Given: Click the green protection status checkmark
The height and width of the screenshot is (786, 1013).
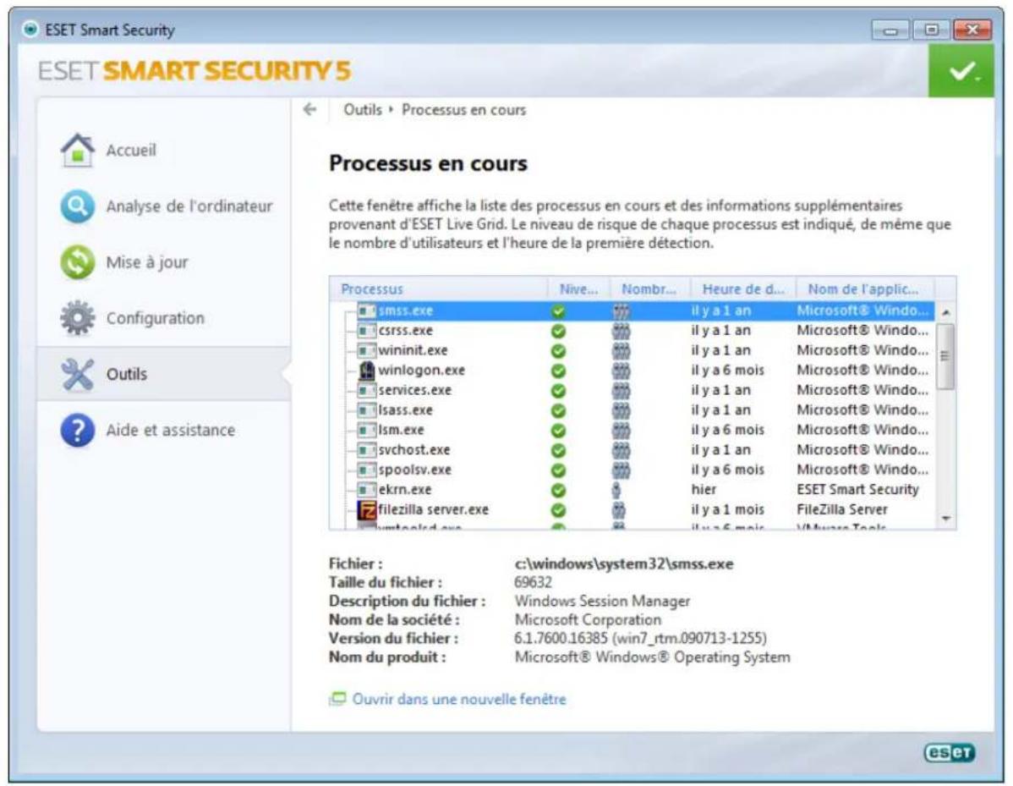Looking at the screenshot, I should click(961, 71).
